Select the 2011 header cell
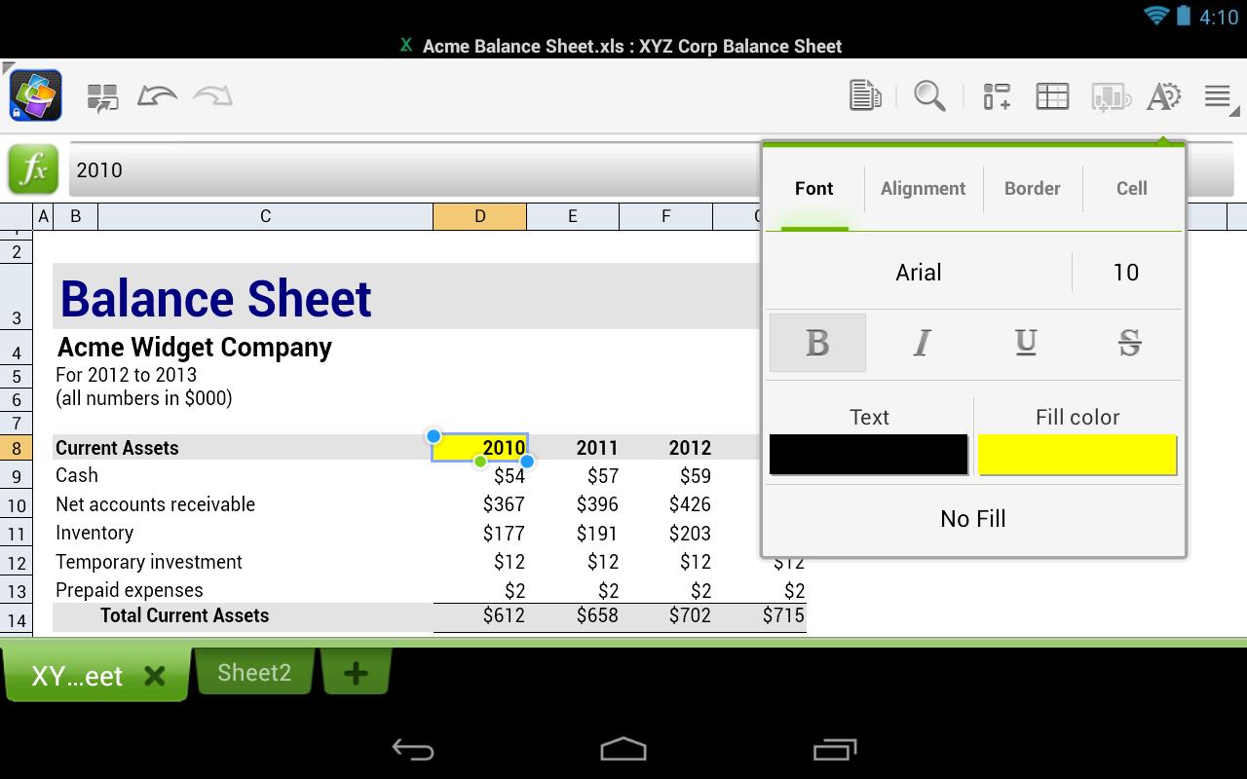Viewport: 1247px width, 779px height. 573,448
